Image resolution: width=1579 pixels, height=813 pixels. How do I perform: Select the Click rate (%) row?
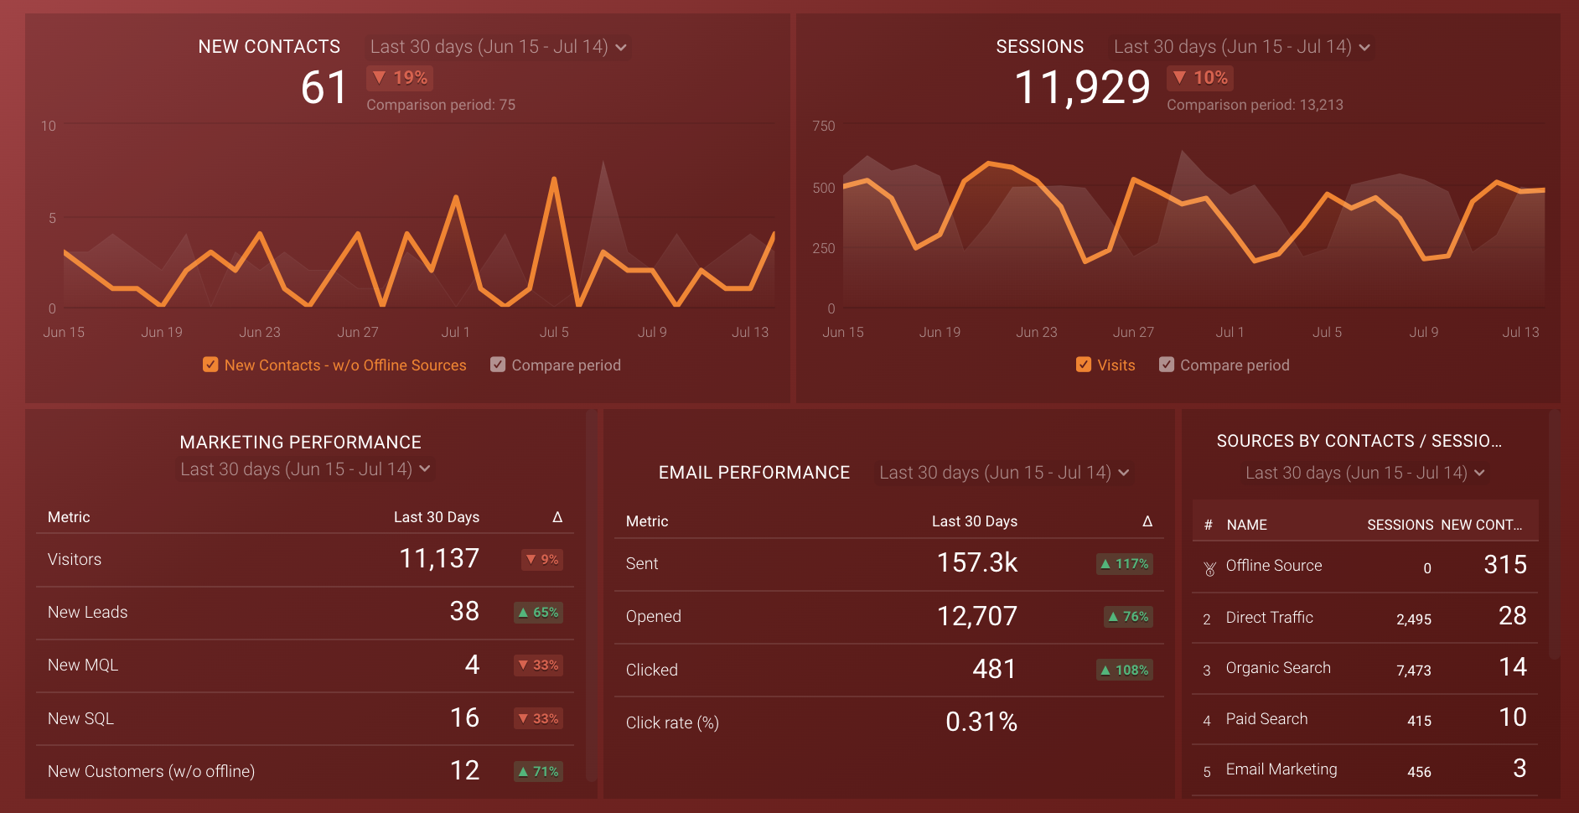coord(889,722)
